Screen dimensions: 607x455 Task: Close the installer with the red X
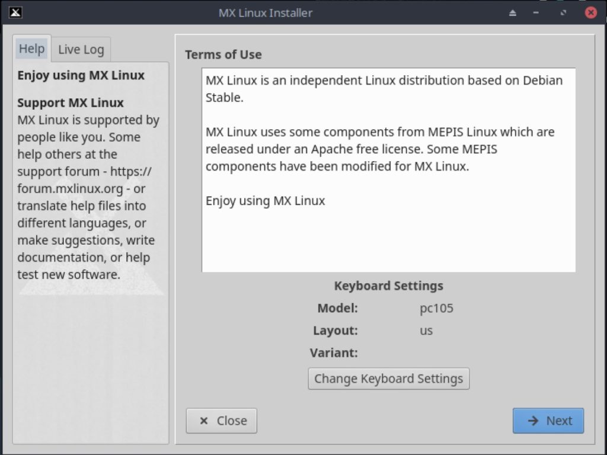pyautogui.click(x=591, y=13)
